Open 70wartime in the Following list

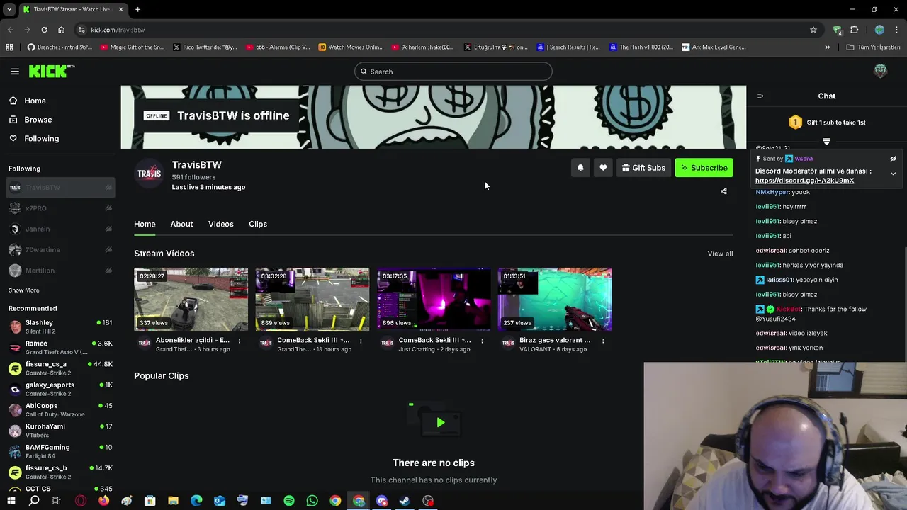pos(60,249)
